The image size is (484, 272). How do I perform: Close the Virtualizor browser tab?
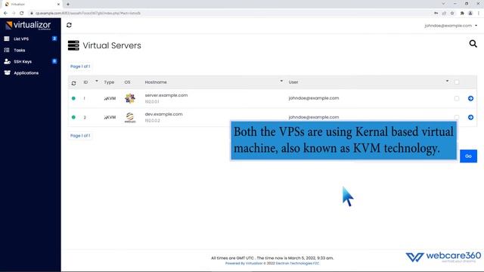58,5
